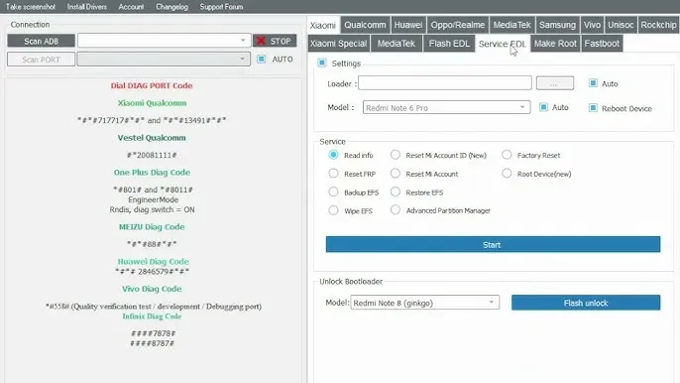The height and width of the screenshot is (383, 680).
Task: Toggle the Model Auto checkbox
Action: 543,107
